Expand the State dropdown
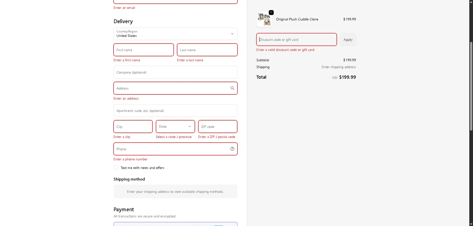This screenshot has height=226, width=473. 175,127
